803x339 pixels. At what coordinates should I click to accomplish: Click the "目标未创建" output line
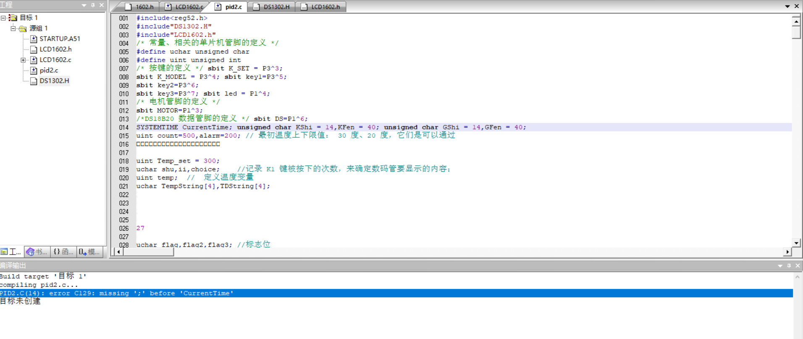(20, 301)
